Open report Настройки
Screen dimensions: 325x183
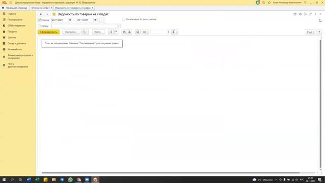point(71,32)
